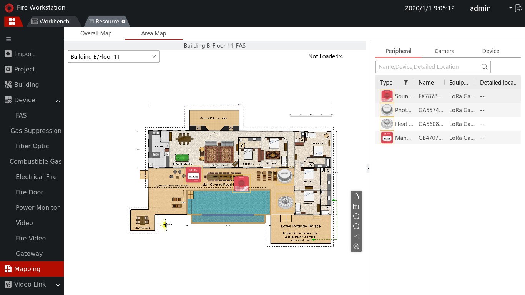
Task: Select the upper smoke detector on map
Action: tap(285, 176)
